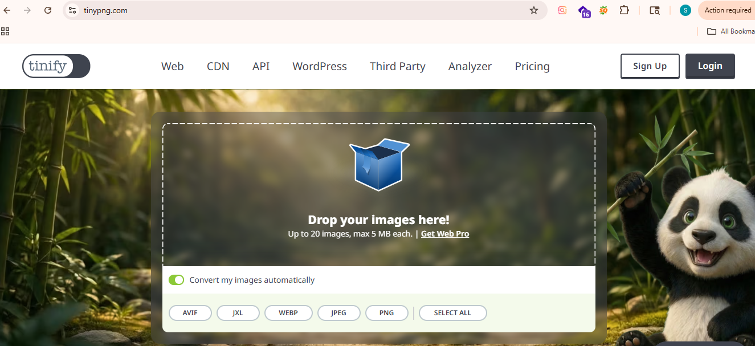Click the browser forward arrow
755x346 pixels.
click(27, 10)
